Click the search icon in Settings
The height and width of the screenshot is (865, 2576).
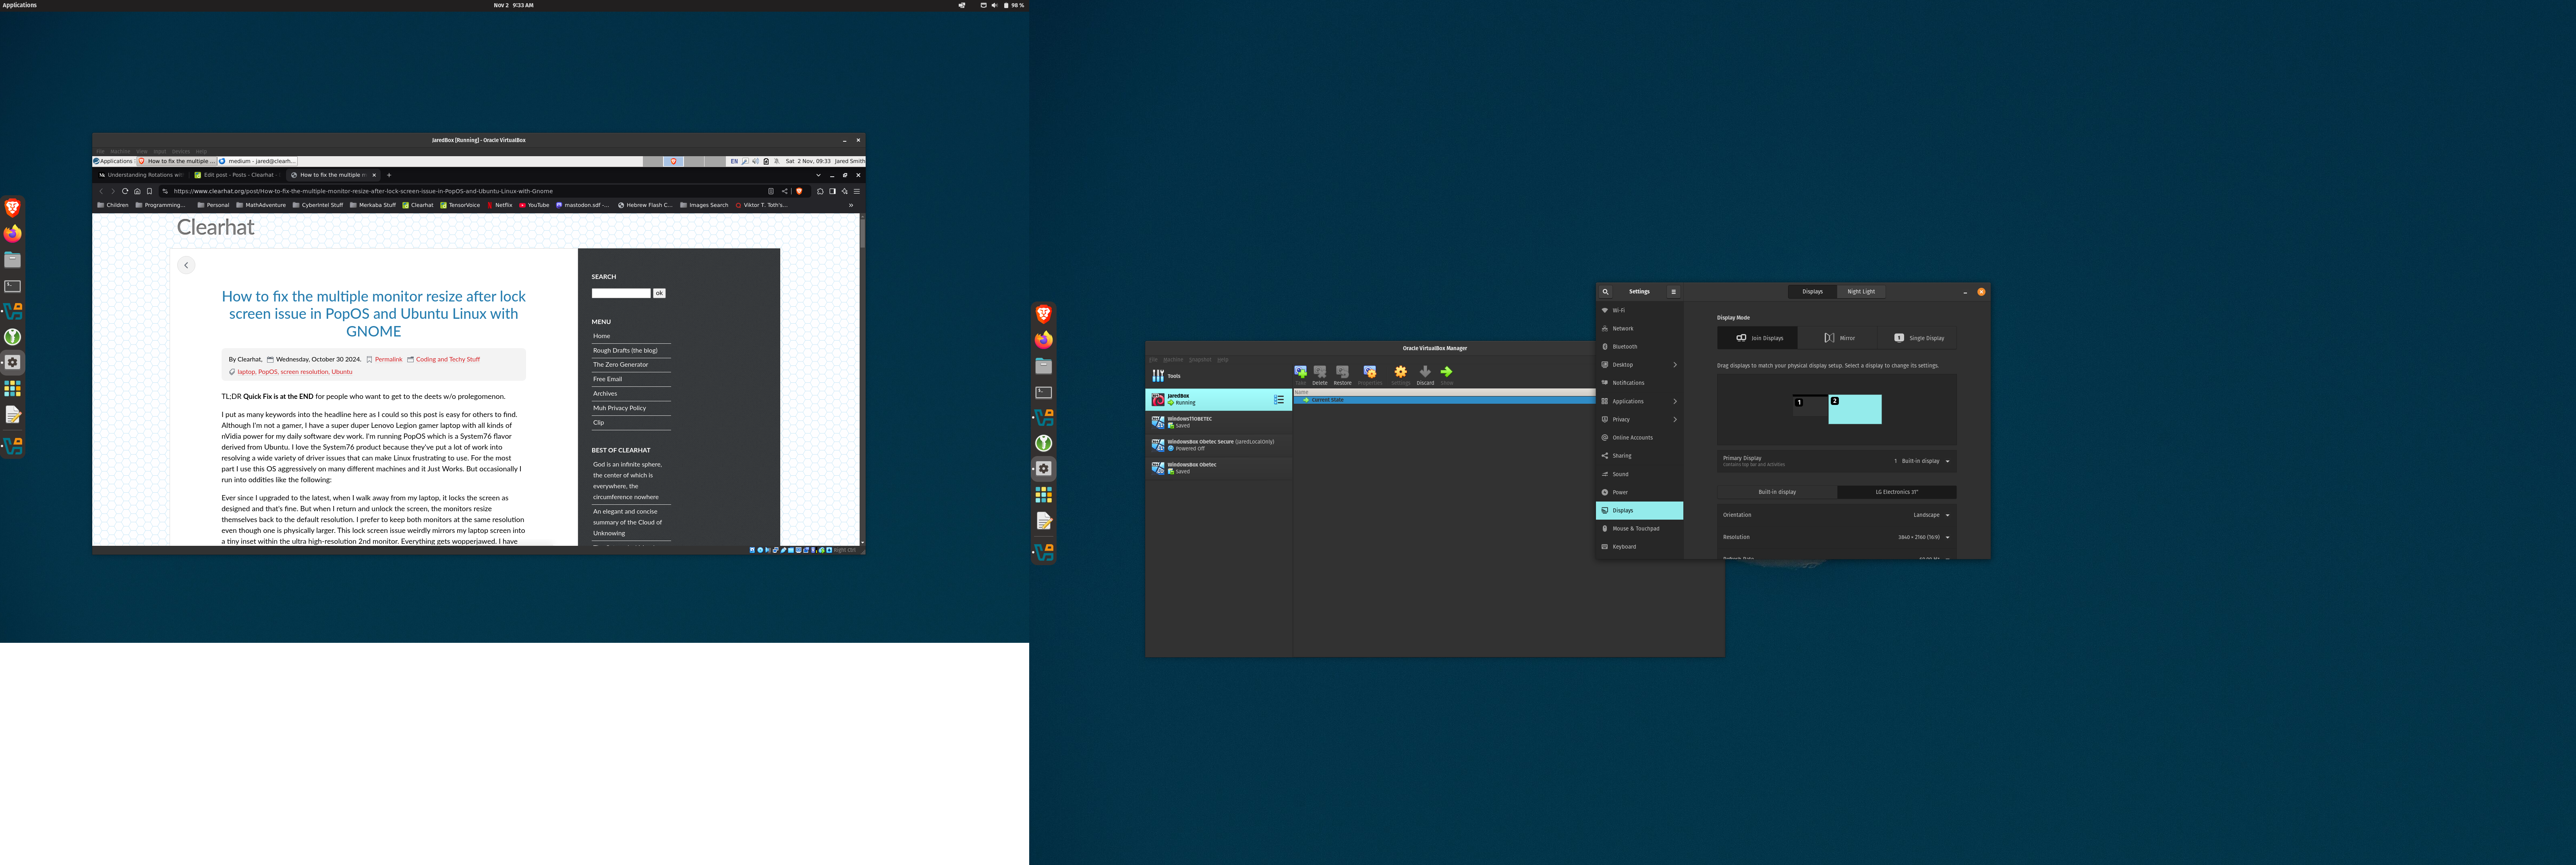coord(1606,292)
